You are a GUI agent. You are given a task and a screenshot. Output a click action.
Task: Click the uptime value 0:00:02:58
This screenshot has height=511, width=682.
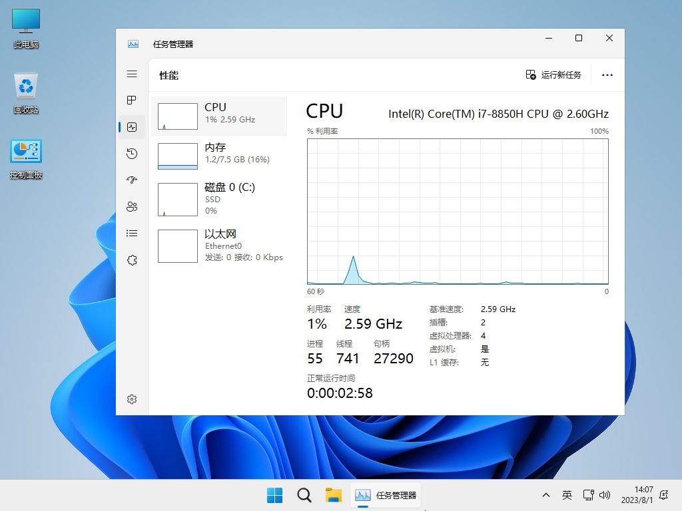(340, 393)
